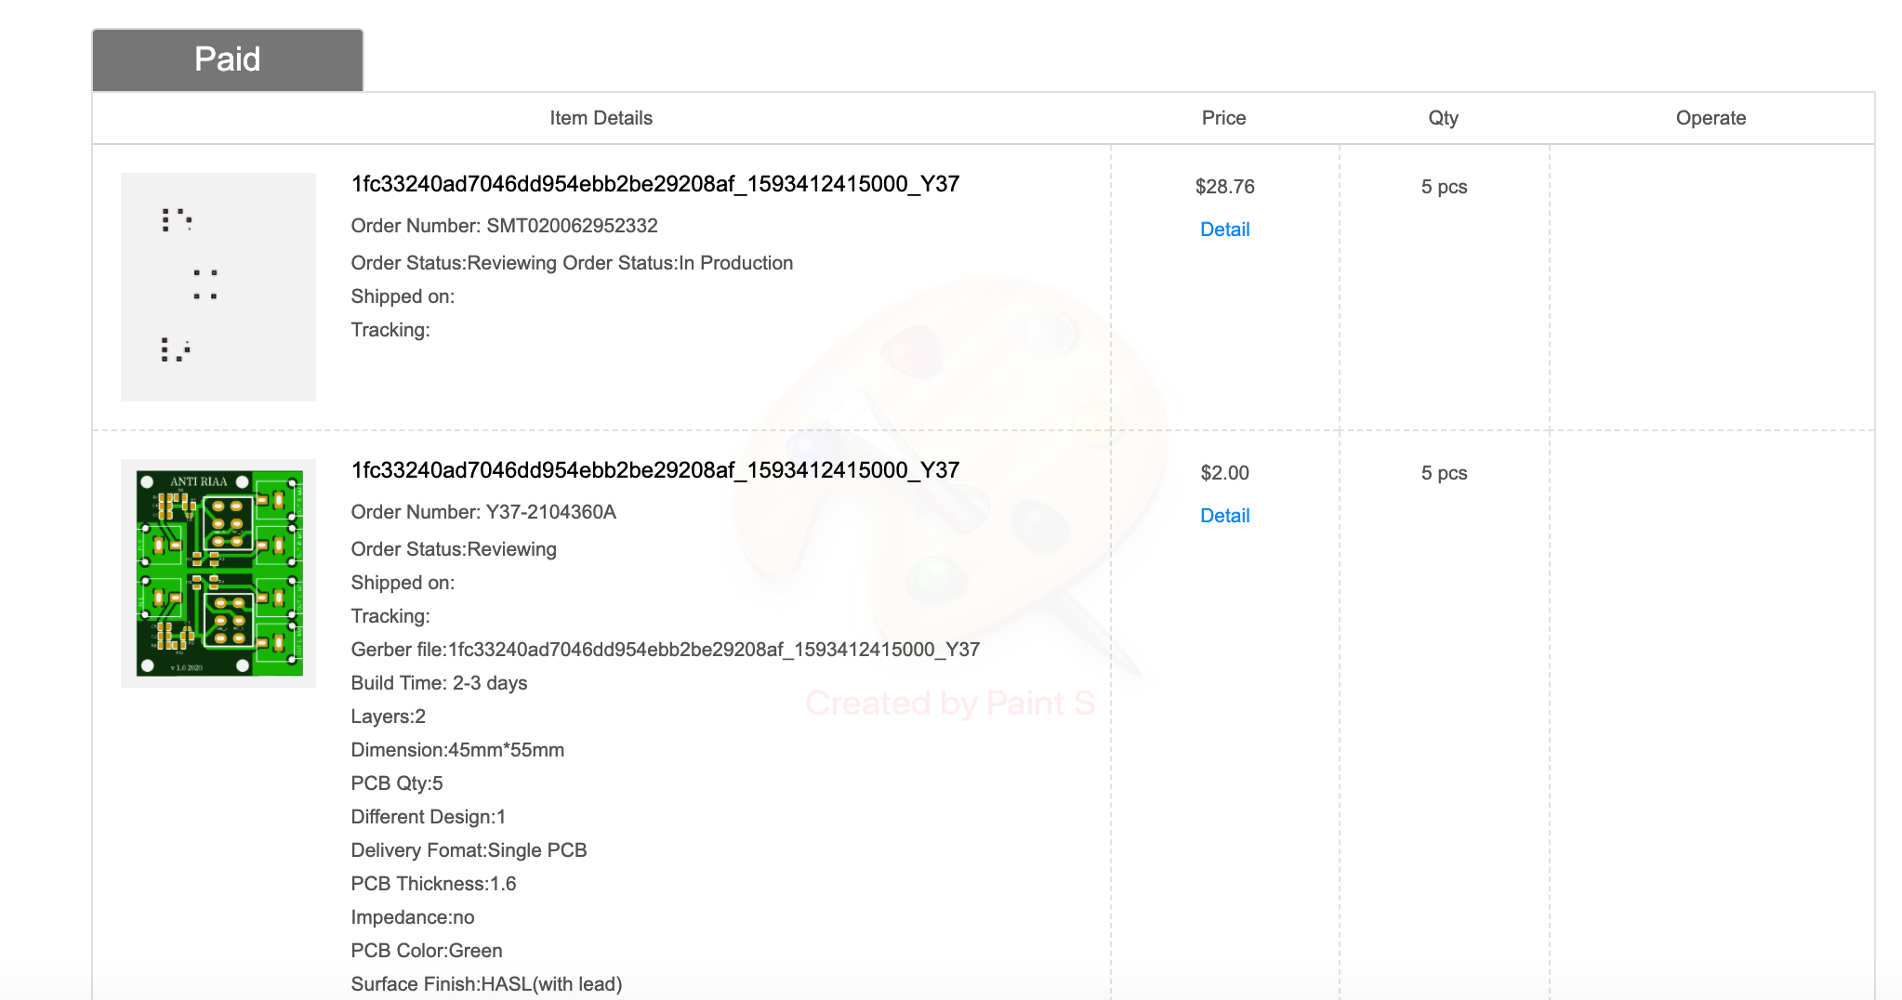Open the SMT assembly dot-pattern thumbnail

coord(218,287)
